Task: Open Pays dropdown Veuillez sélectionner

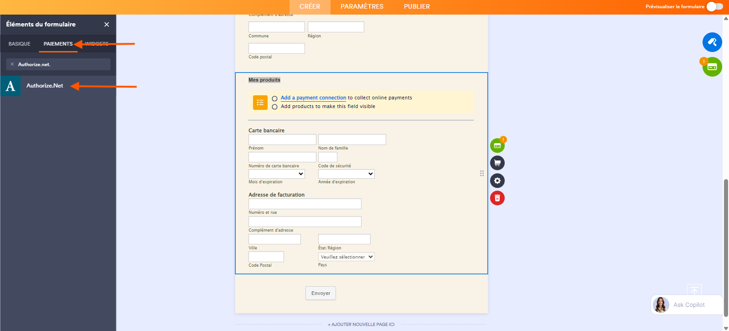Action: point(346,257)
